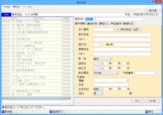Select row 000199 焼肉 たかさご
163x115 pixels.
[36, 56]
